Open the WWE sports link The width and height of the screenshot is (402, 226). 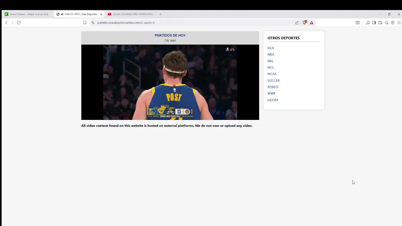pyautogui.click(x=271, y=94)
